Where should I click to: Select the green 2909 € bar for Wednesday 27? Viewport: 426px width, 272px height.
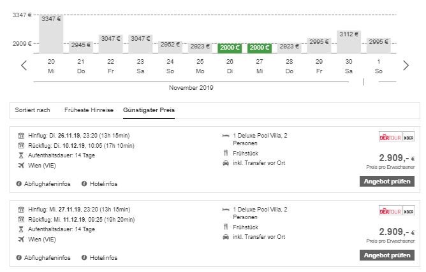(x=260, y=48)
